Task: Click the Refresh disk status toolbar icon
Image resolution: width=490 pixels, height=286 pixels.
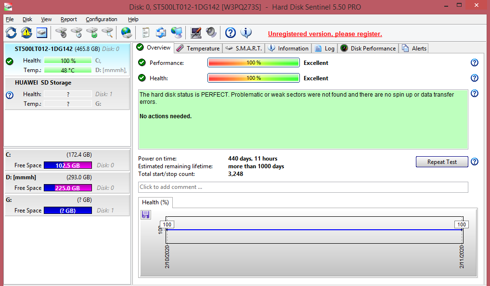Action: click(11, 33)
